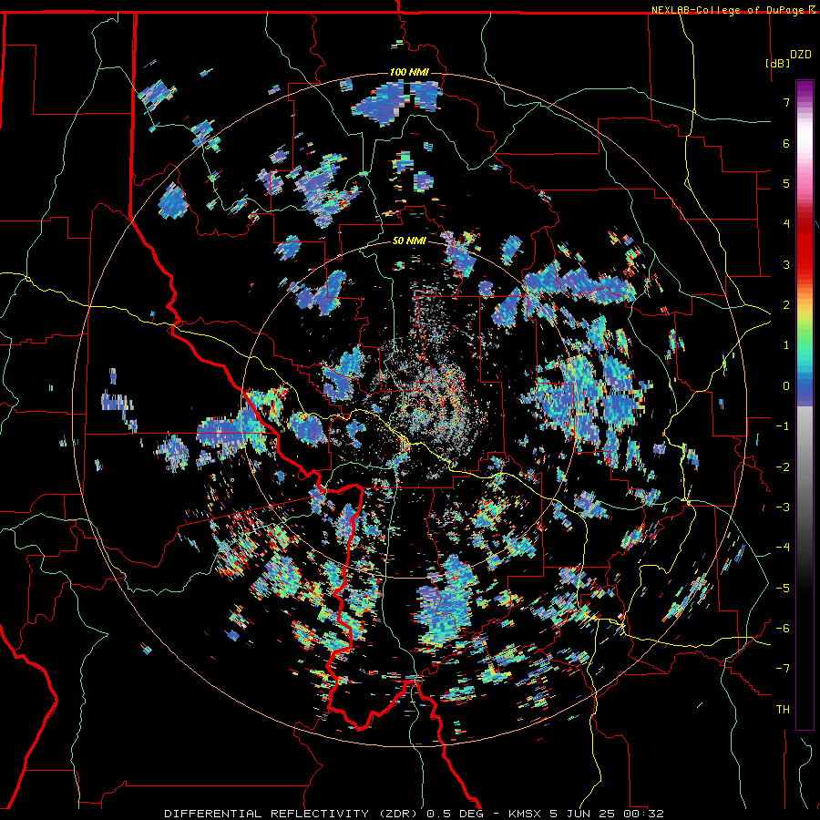820x820 pixels.
Task: Click the legend value 7
Action: point(786,102)
